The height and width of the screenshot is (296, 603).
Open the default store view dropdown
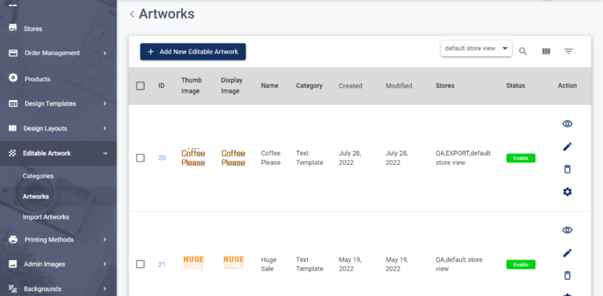point(477,49)
